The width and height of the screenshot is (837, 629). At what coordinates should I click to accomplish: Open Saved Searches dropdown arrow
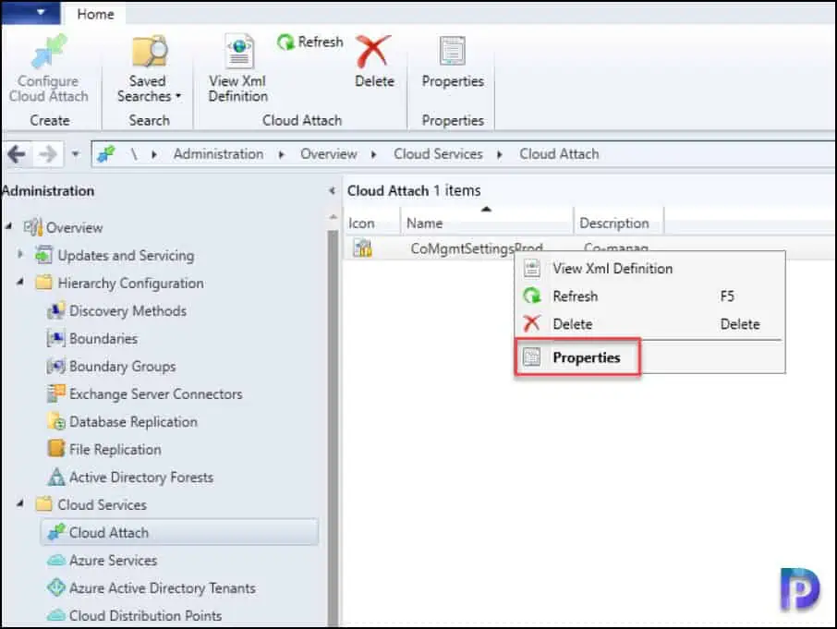click(178, 96)
